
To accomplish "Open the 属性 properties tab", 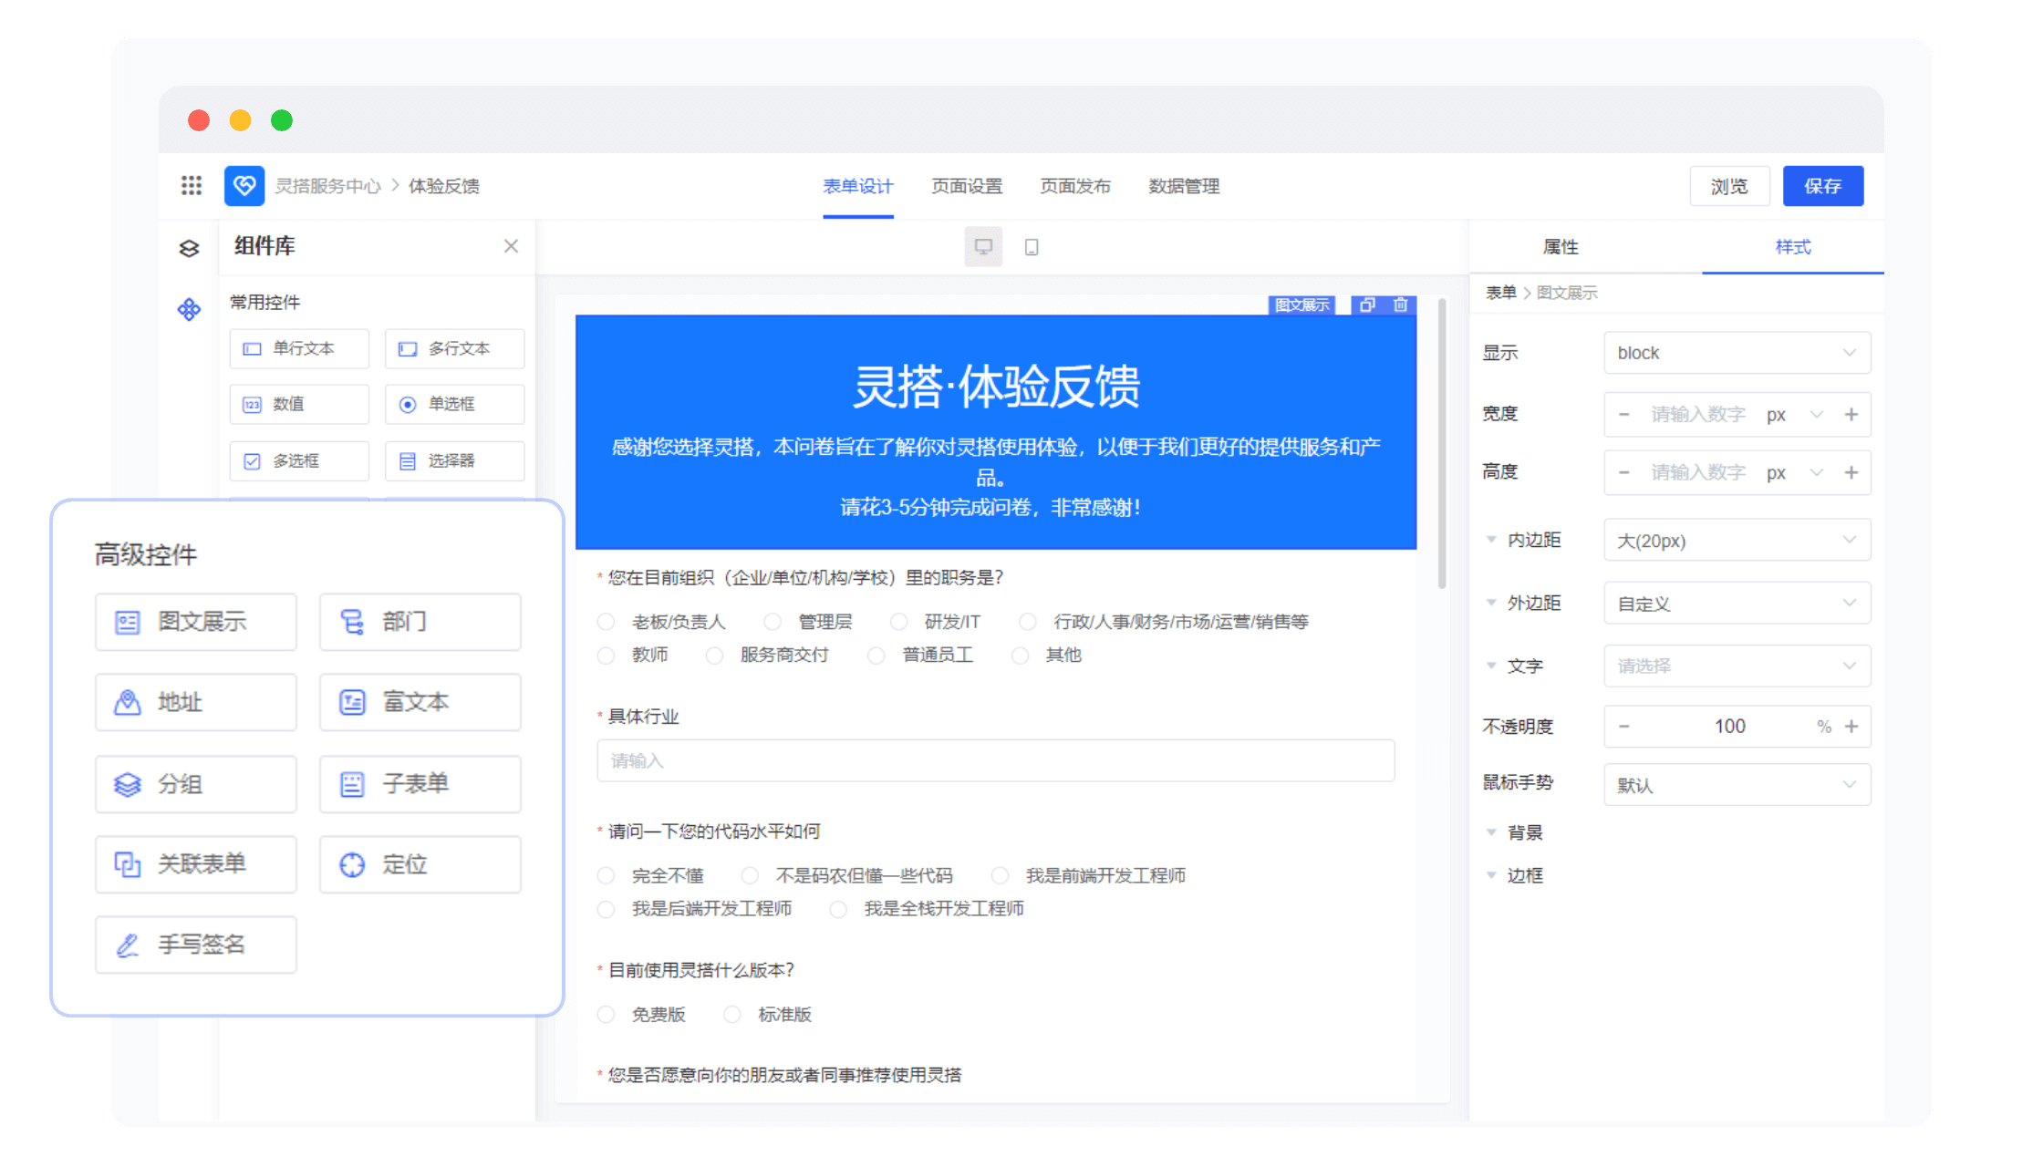I will (1561, 247).
